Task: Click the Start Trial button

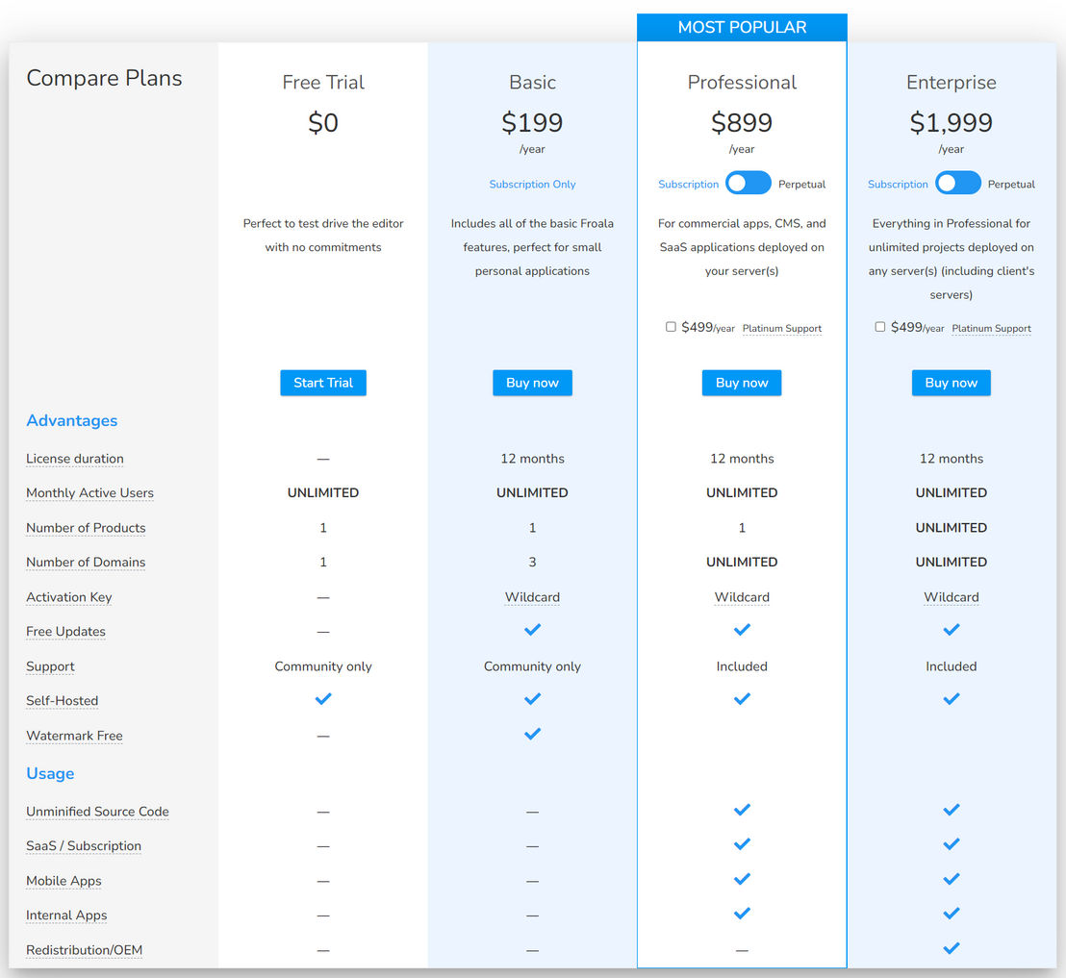Action: pyautogui.click(x=323, y=383)
